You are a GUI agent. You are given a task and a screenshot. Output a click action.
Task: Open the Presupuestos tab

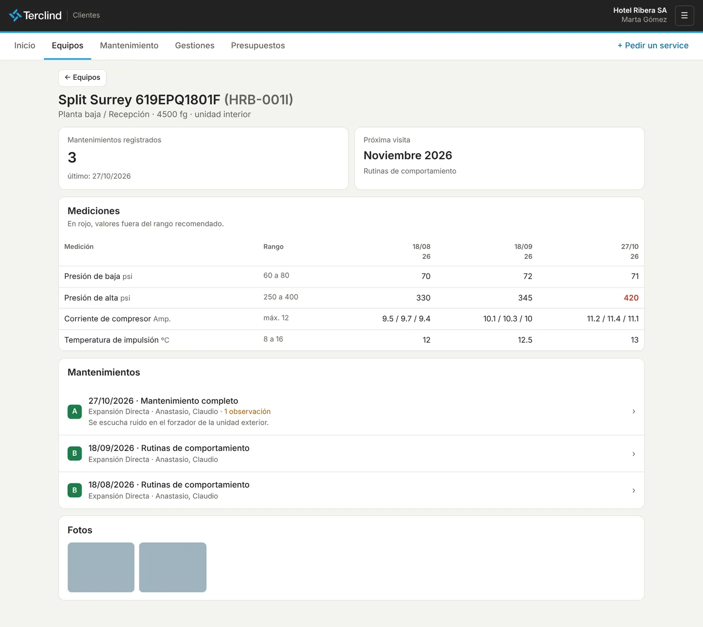tap(258, 46)
